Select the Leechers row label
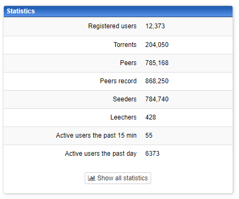239x199 pixels. point(123,117)
